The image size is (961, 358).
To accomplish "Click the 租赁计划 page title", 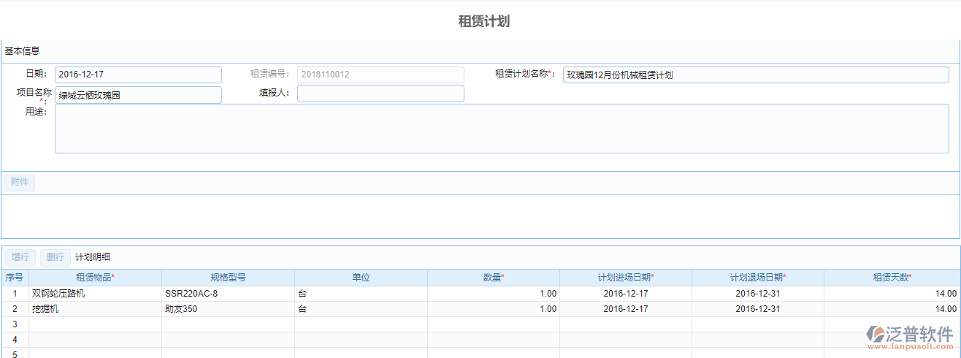I will (x=483, y=21).
